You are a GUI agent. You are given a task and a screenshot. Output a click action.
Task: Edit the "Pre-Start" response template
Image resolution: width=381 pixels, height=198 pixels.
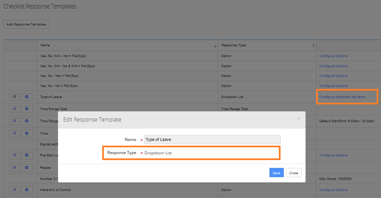[x=14, y=155]
